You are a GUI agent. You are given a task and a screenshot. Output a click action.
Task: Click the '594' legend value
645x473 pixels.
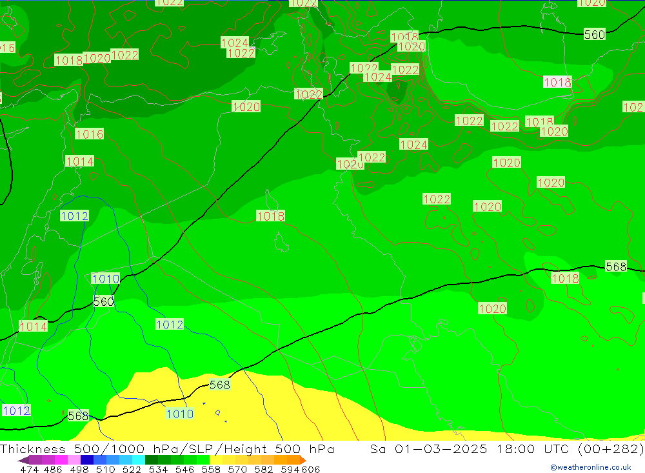pos(290,469)
